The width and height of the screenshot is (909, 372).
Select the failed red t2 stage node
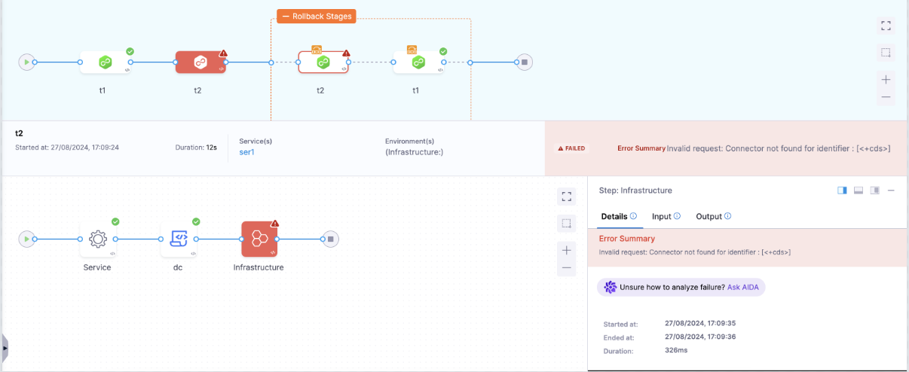200,63
